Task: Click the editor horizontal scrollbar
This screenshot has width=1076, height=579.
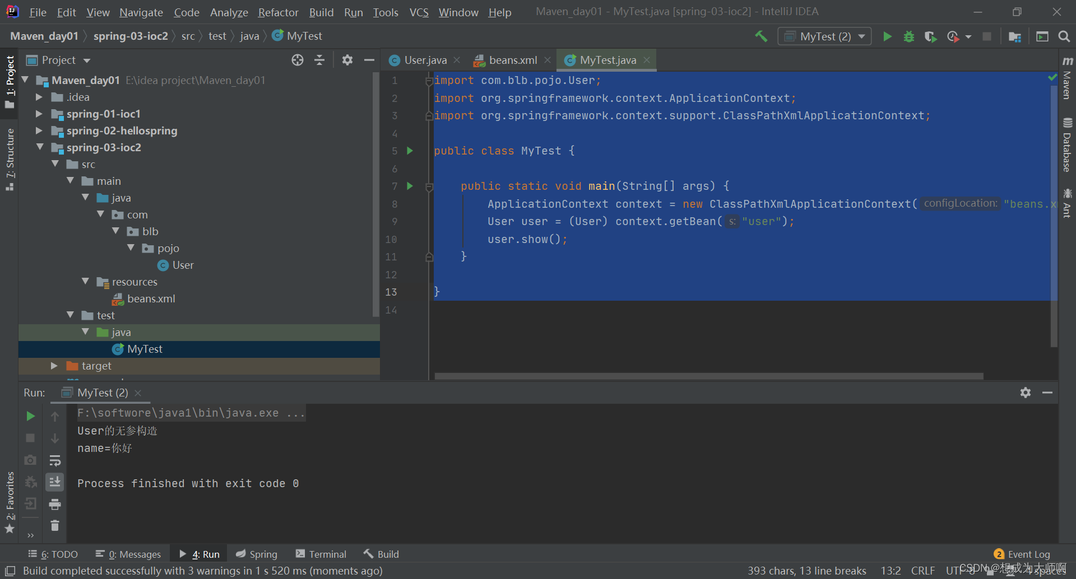Action: (x=709, y=376)
